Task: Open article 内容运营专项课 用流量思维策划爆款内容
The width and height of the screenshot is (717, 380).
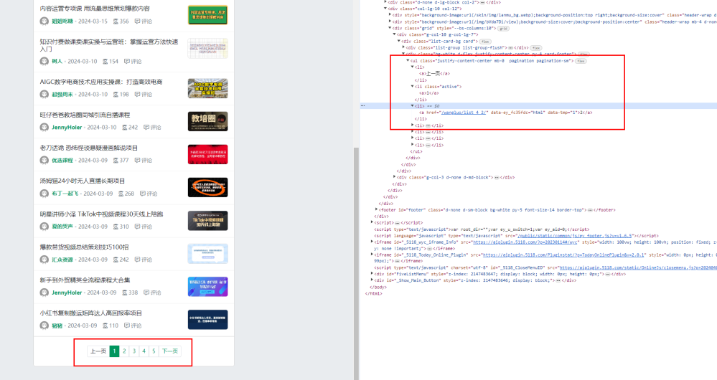Action: click(x=95, y=9)
